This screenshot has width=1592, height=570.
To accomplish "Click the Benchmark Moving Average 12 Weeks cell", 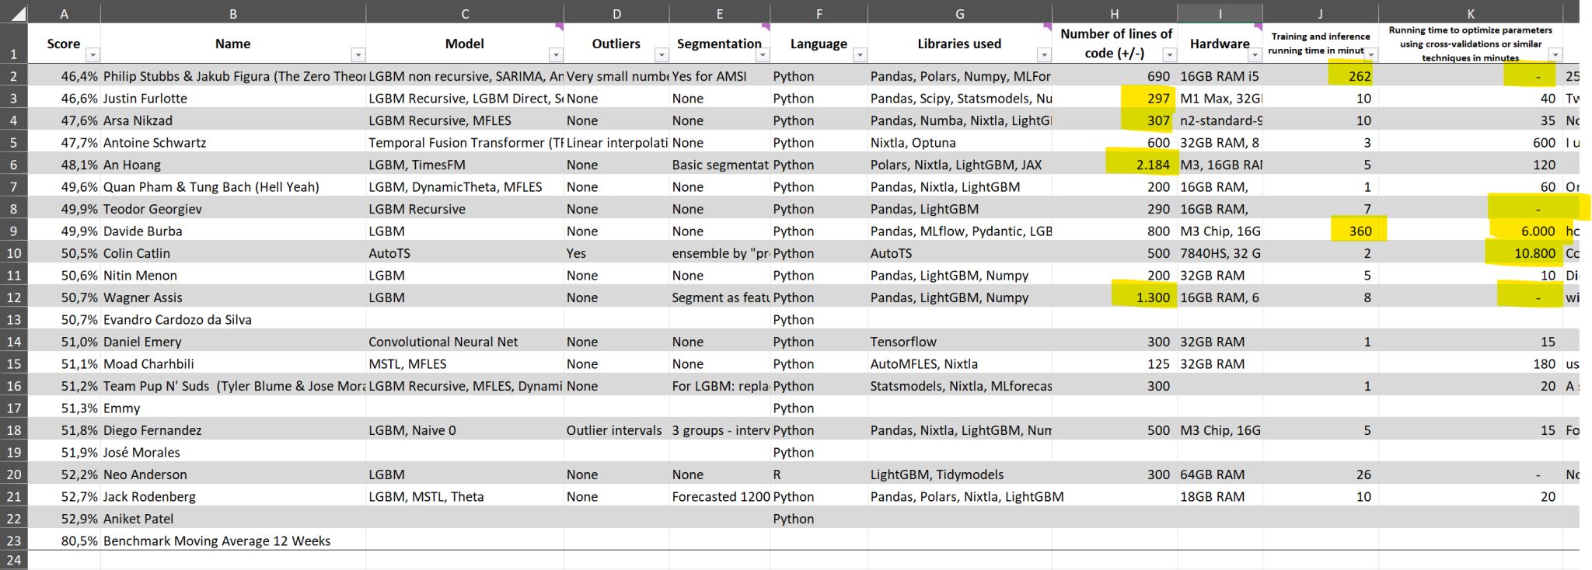I will (218, 540).
